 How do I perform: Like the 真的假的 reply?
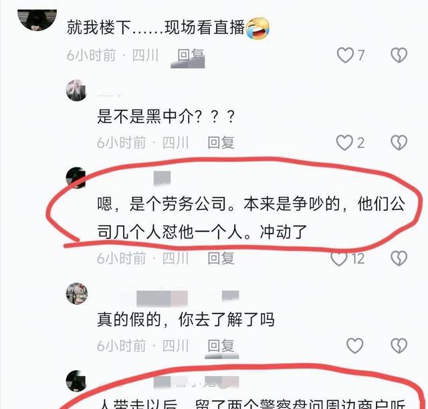(x=355, y=345)
